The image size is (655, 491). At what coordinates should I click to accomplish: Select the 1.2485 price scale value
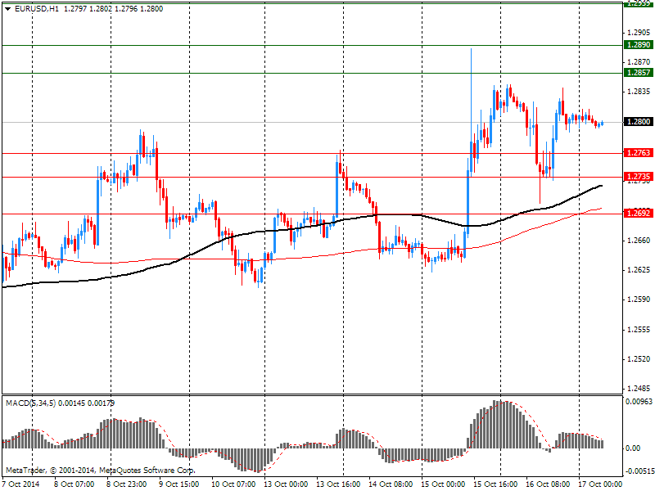[639, 389]
